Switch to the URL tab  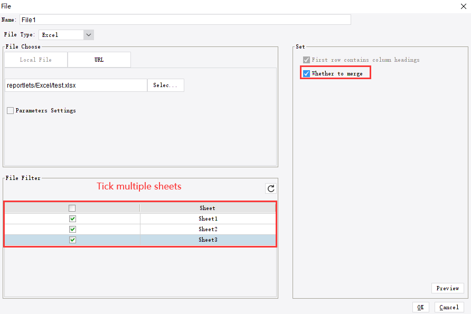(x=99, y=60)
